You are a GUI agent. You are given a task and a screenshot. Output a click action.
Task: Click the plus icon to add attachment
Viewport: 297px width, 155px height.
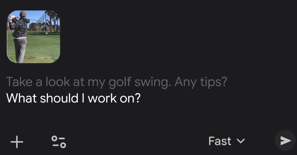[17, 142]
